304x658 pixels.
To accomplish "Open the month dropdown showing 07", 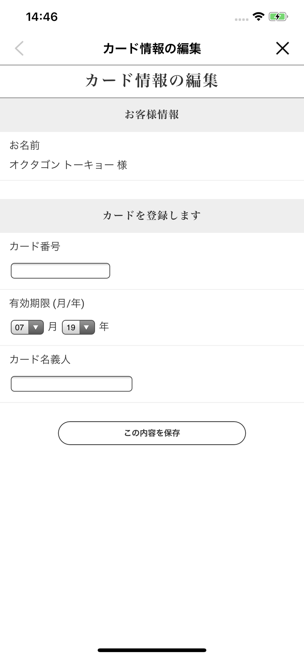I will pyautogui.click(x=27, y=327).
